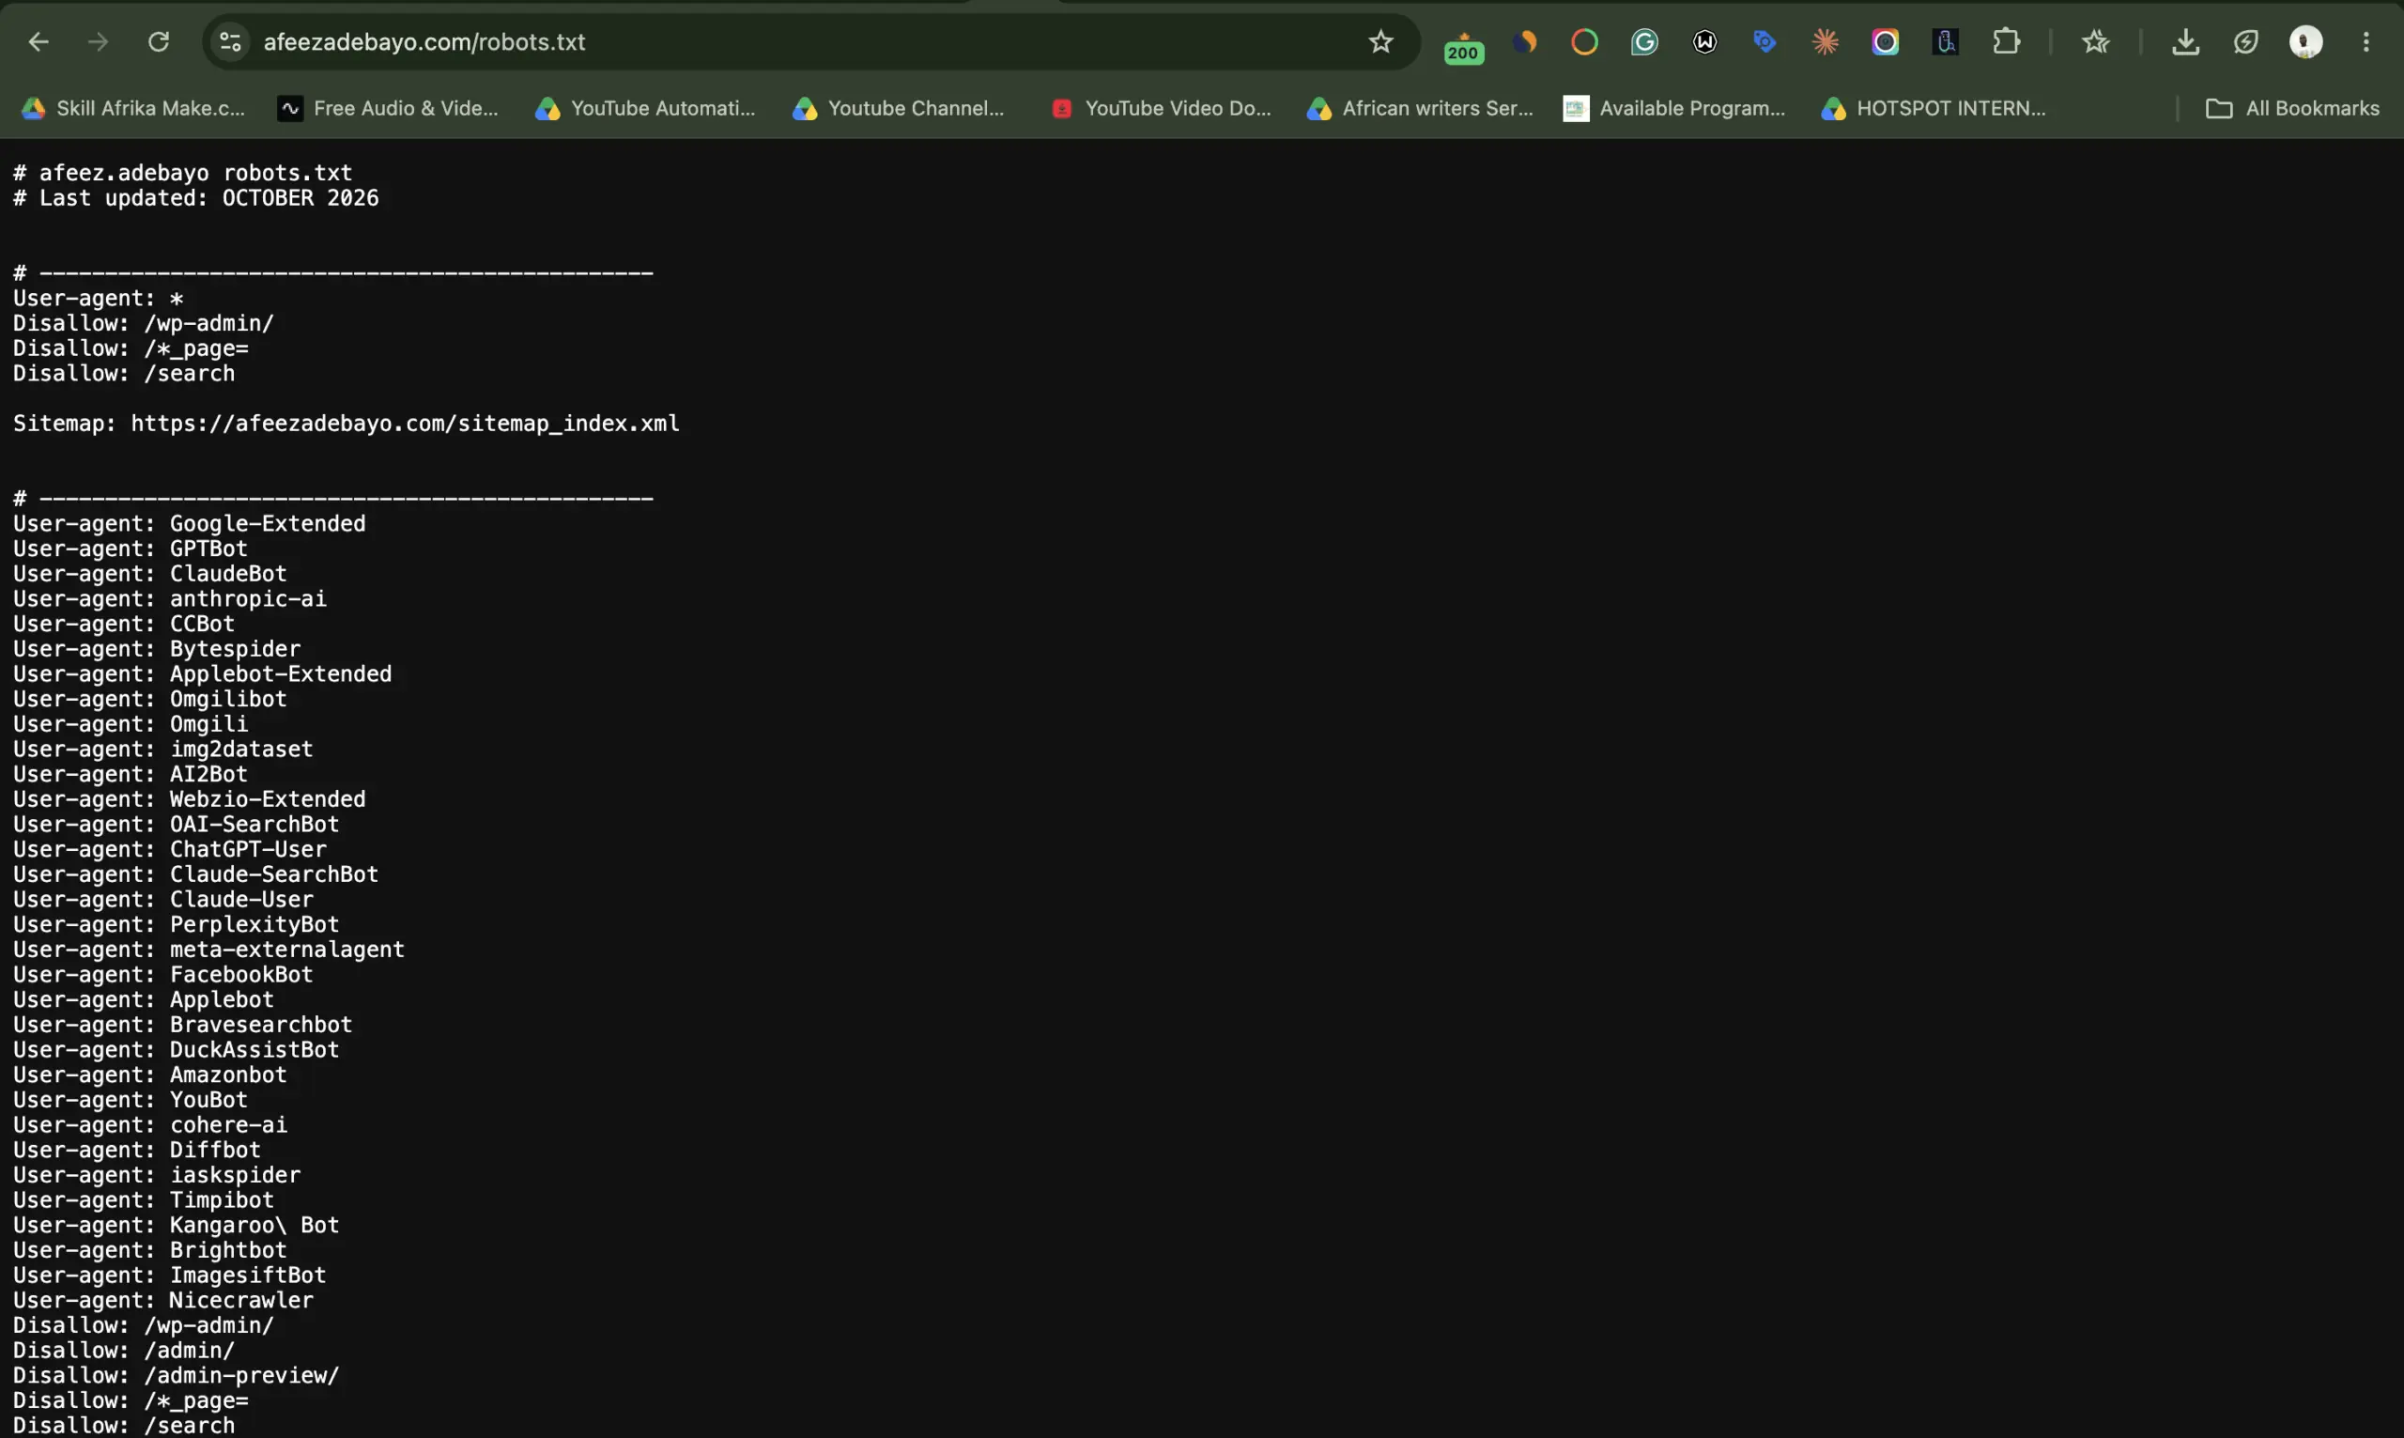
Task: Click the 'User-agent: GPTBot' line
Action: click(131, 549)
